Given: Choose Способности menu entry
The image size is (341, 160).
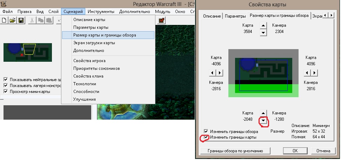Looking at the screenshot, I should pyautogui.click(x=108, y=92).
